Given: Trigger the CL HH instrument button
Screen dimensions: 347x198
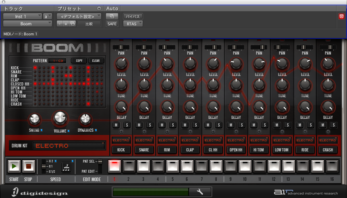Looking at the screenshot, I should tap(213, 150).
